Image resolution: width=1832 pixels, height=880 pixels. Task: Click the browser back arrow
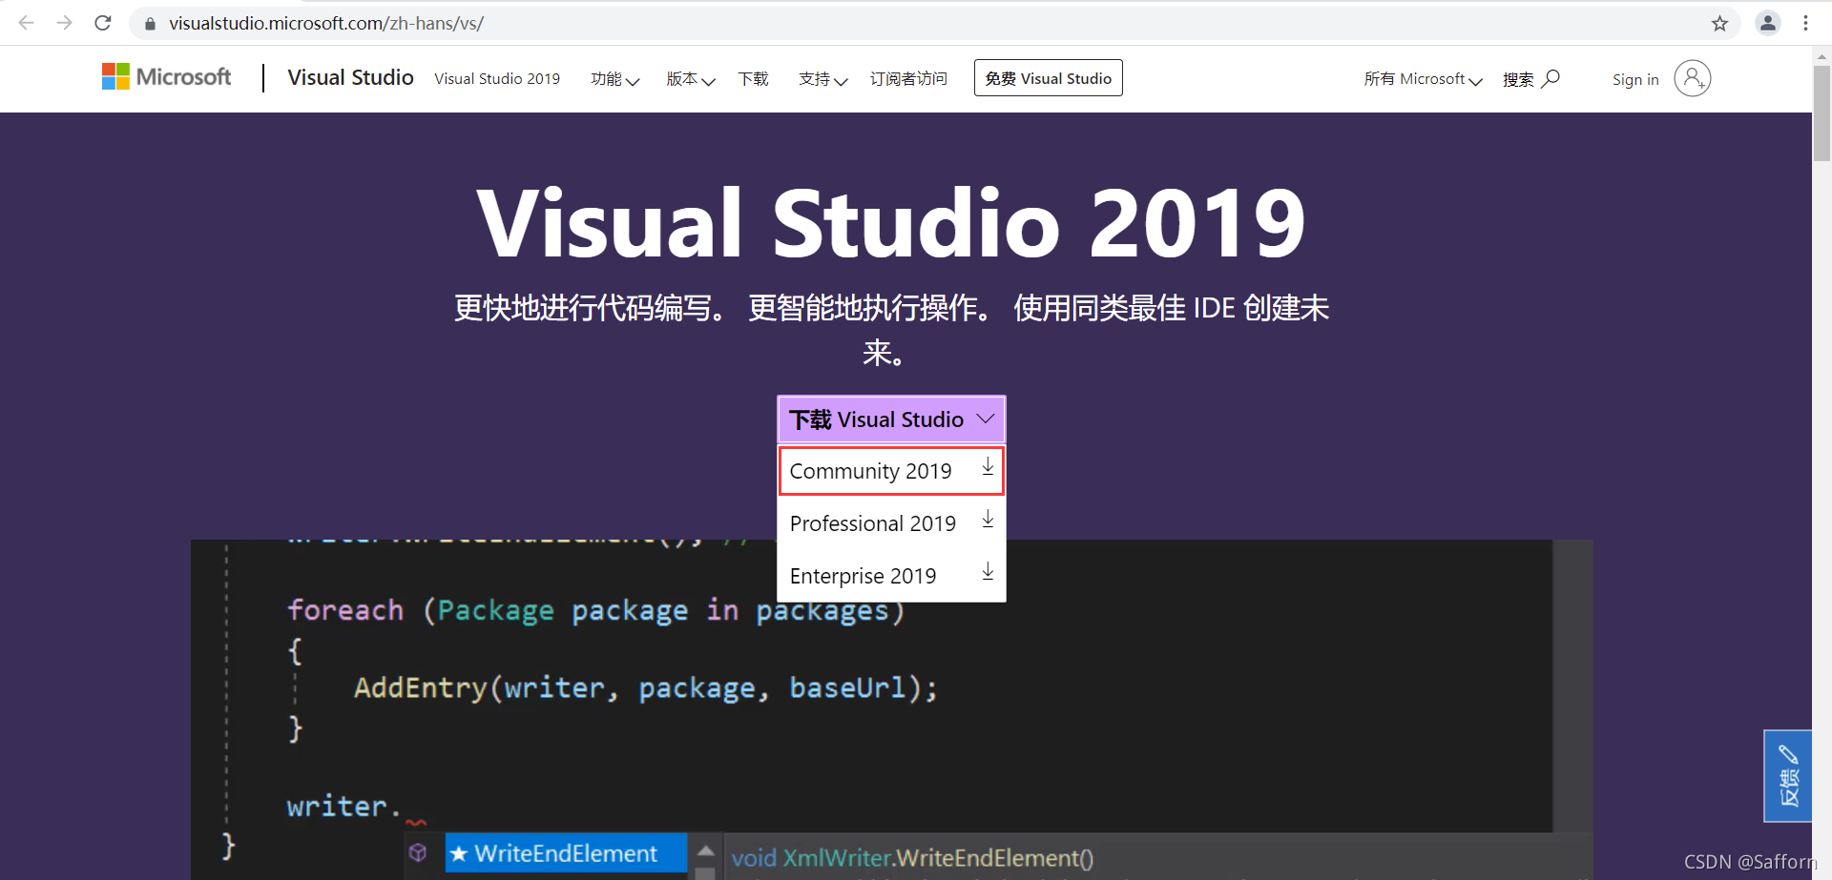click(x=27, y=23)
